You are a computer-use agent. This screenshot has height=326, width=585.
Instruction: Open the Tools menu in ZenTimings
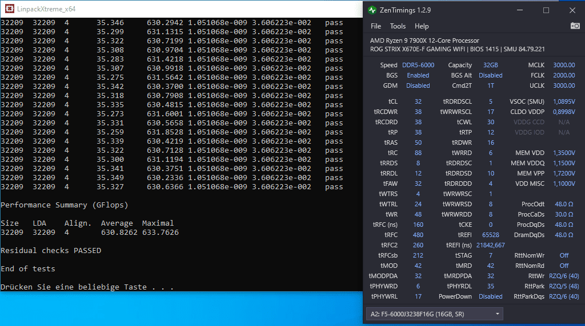[398, 26]
